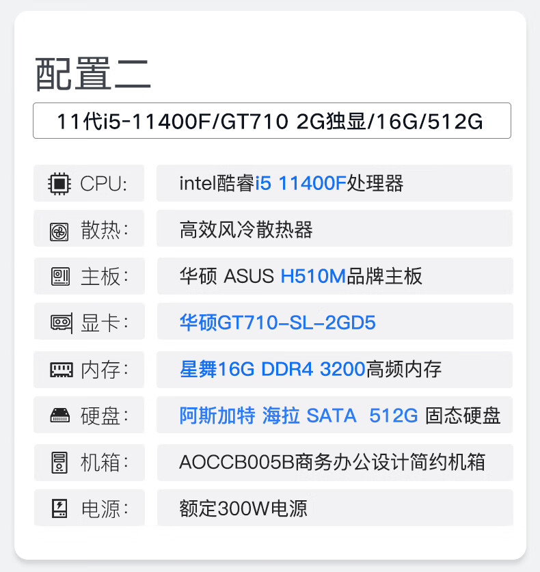Screen dimensions: 540x572
Task: Click the blue i5 11400F processor text
Action: coord(301,183)
